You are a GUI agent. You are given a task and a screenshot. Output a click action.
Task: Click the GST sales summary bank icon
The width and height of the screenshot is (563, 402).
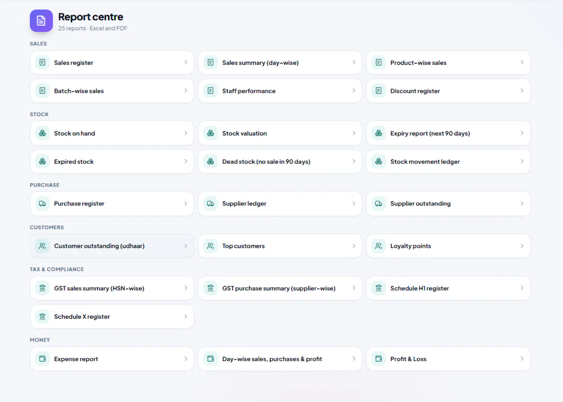point(42,288)
